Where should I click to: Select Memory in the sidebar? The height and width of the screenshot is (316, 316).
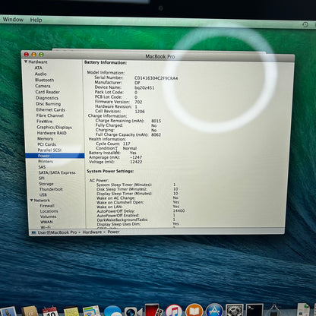pos(46,139)
